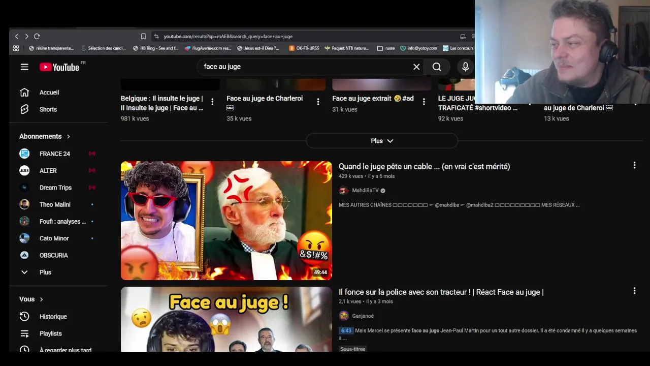
Task: Click the MahdiBaTV channel avatar
Action: 344,191
